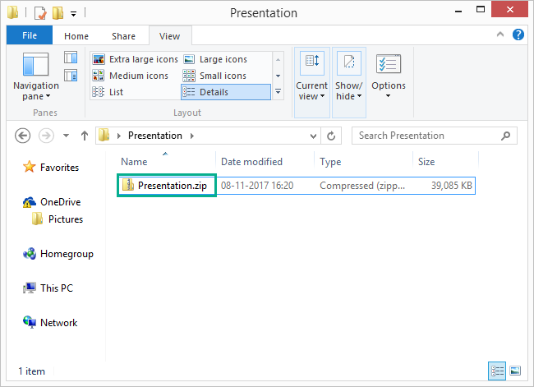This screenshot has height=387, width=534.
Task: Select Extra large icons layout
Action: [x=136, y=59]
